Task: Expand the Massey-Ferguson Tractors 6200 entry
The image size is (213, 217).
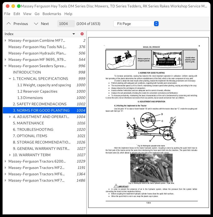Action: (x=6, y=161)
